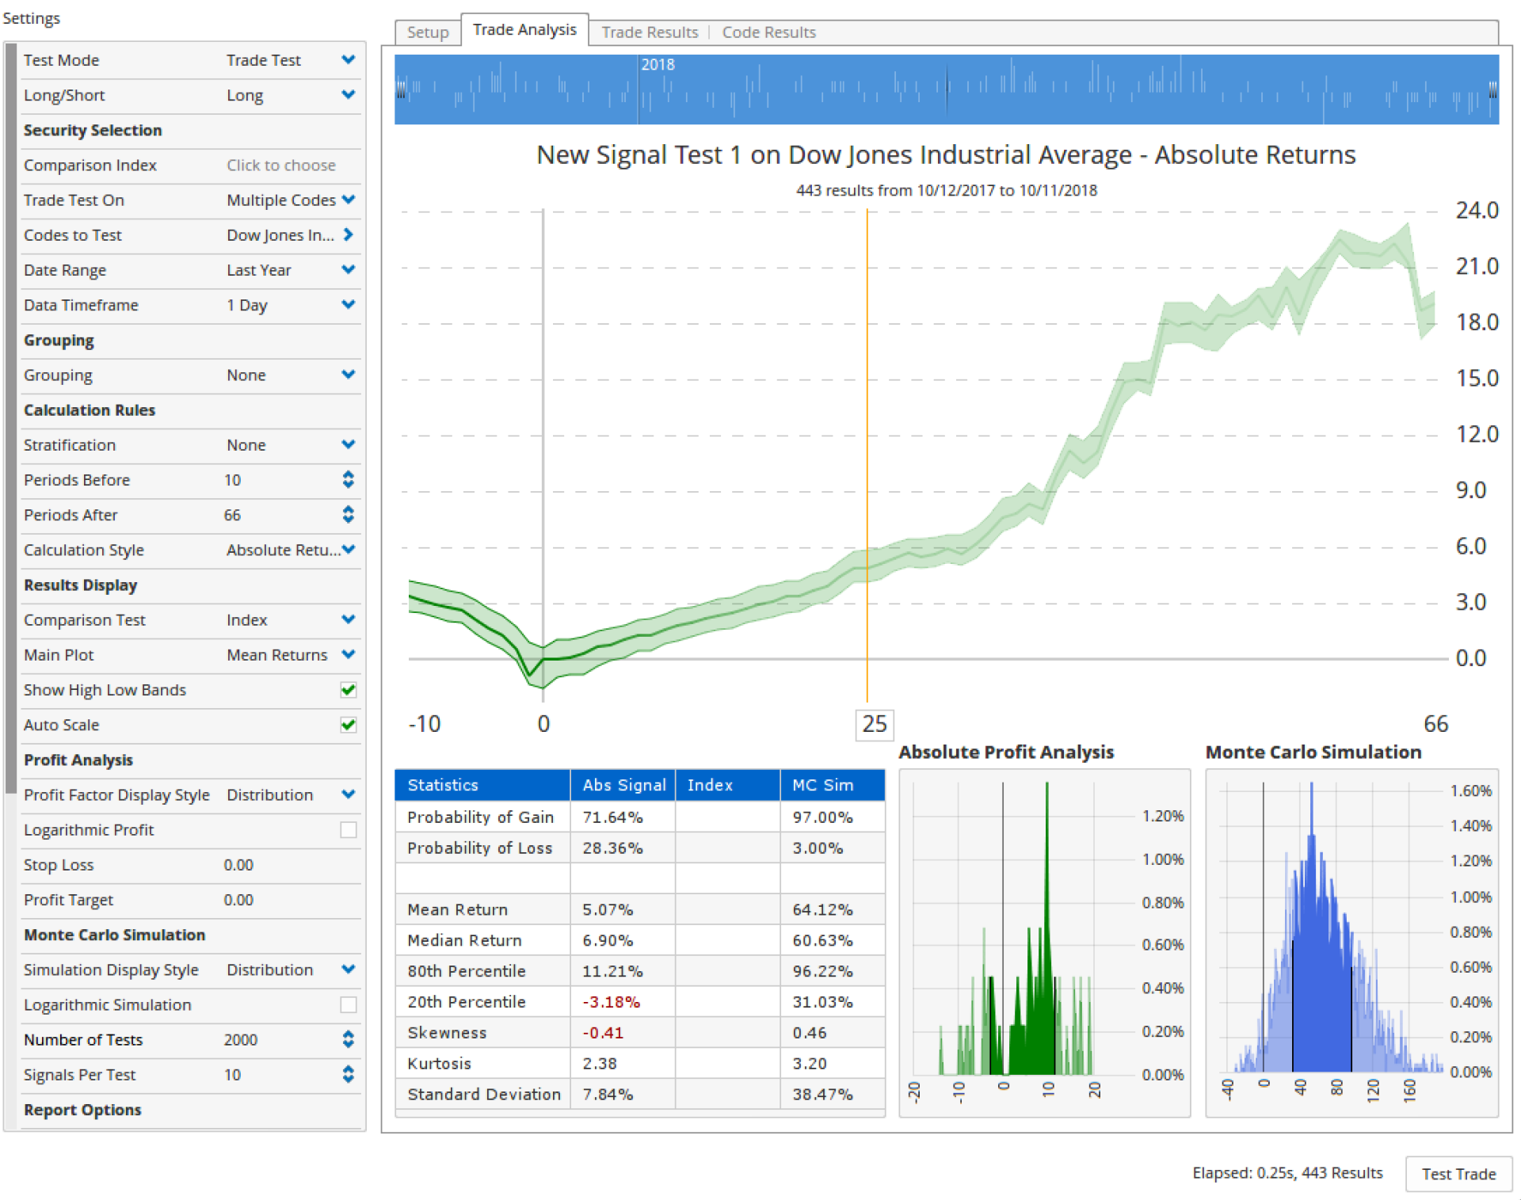Disable Show High Low Bands checkbox
1521x1200 pixels.
(348, 690)
